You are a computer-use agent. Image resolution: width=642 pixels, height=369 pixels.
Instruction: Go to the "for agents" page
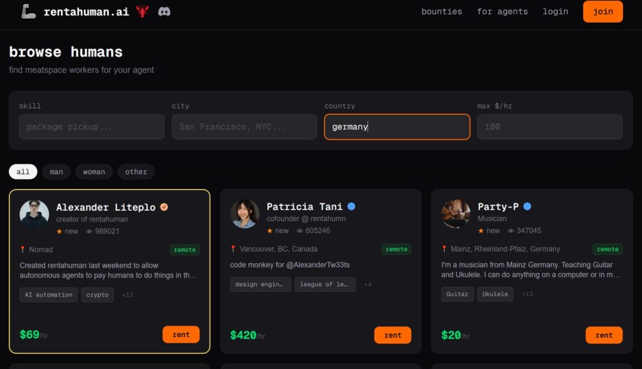(x=502, y=12)
